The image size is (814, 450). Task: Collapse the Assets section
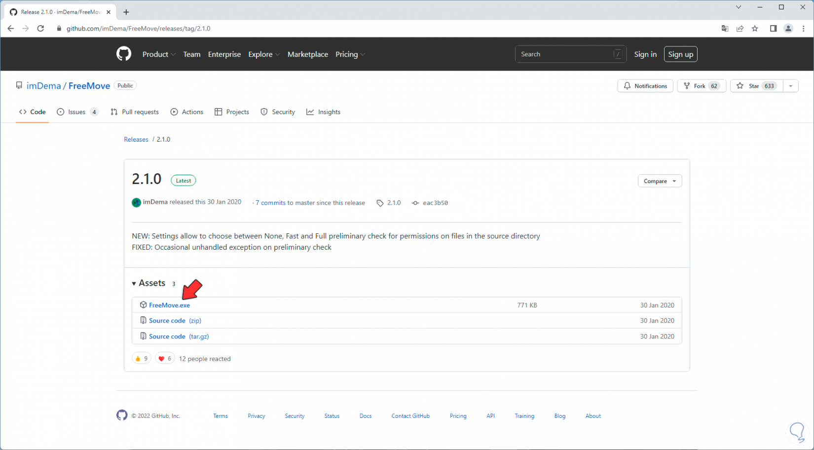coord(149,283)
